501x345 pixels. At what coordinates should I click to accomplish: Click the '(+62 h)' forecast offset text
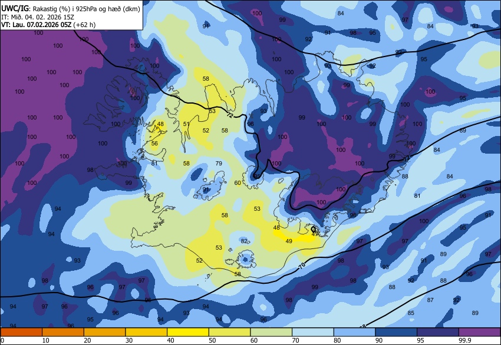click(84, 25)
